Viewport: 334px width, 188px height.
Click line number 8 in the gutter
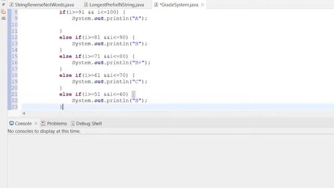(x=16, y=12)
